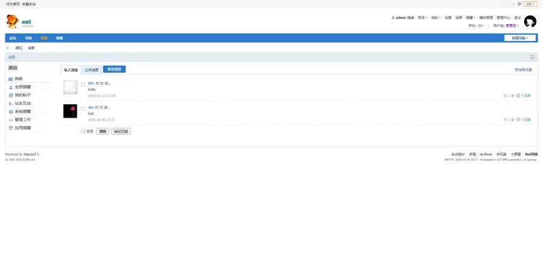Screen dimensions: 543x270
Task: Open 设置 in the top user bar
Action: point(448,17)
